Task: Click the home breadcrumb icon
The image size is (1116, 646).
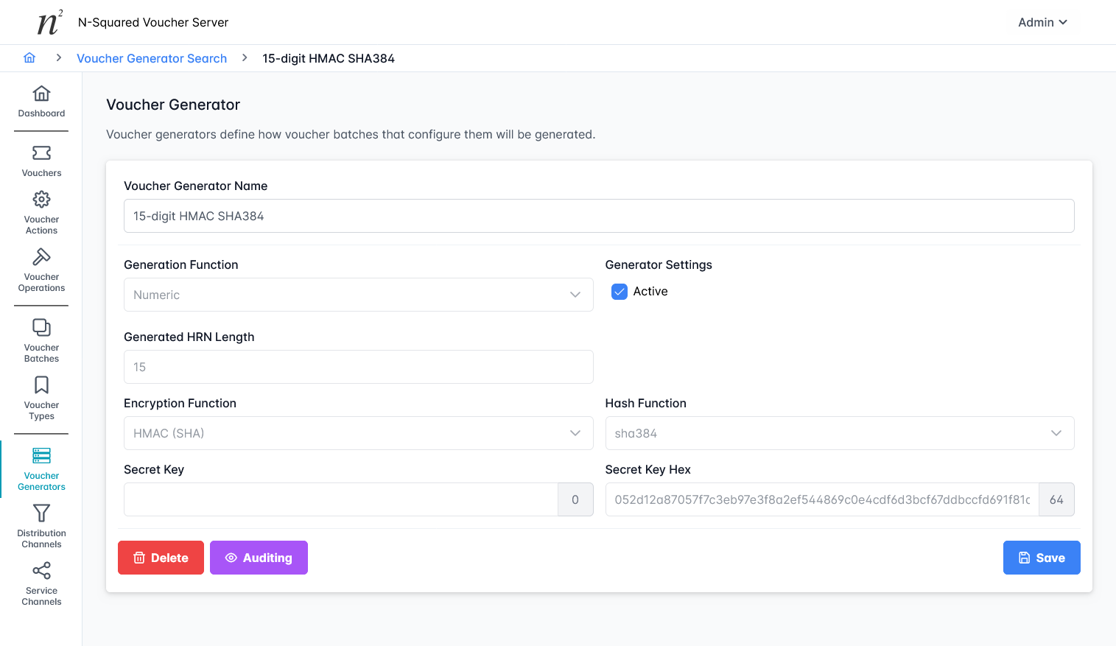Action: 29,58
